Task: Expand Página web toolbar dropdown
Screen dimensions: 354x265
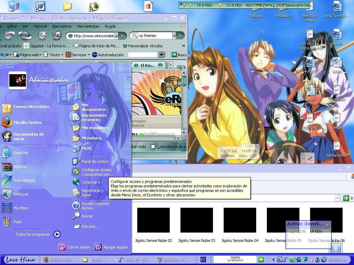Action: point(40,55)
